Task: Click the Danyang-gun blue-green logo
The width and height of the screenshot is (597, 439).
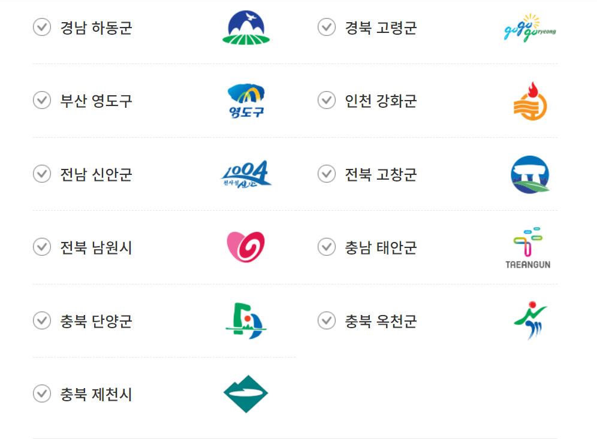Action: [x=246, y=321]
